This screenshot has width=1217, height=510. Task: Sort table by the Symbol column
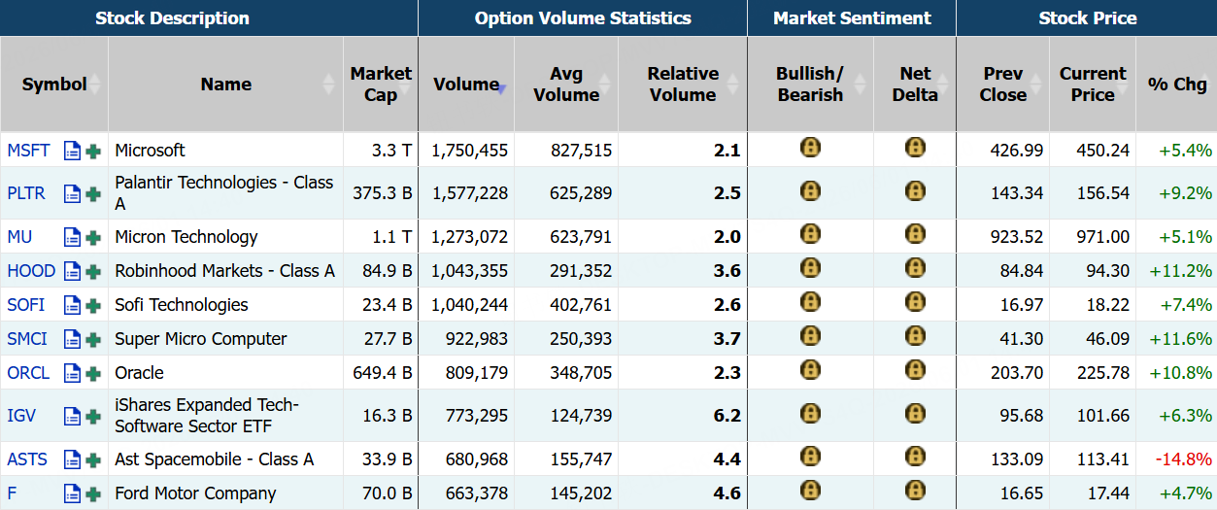54,85
